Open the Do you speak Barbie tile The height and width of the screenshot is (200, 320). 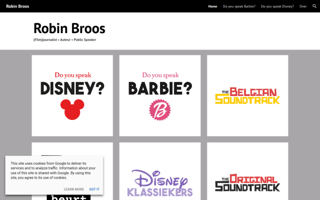pyautogui.click(x=160, y=95)
